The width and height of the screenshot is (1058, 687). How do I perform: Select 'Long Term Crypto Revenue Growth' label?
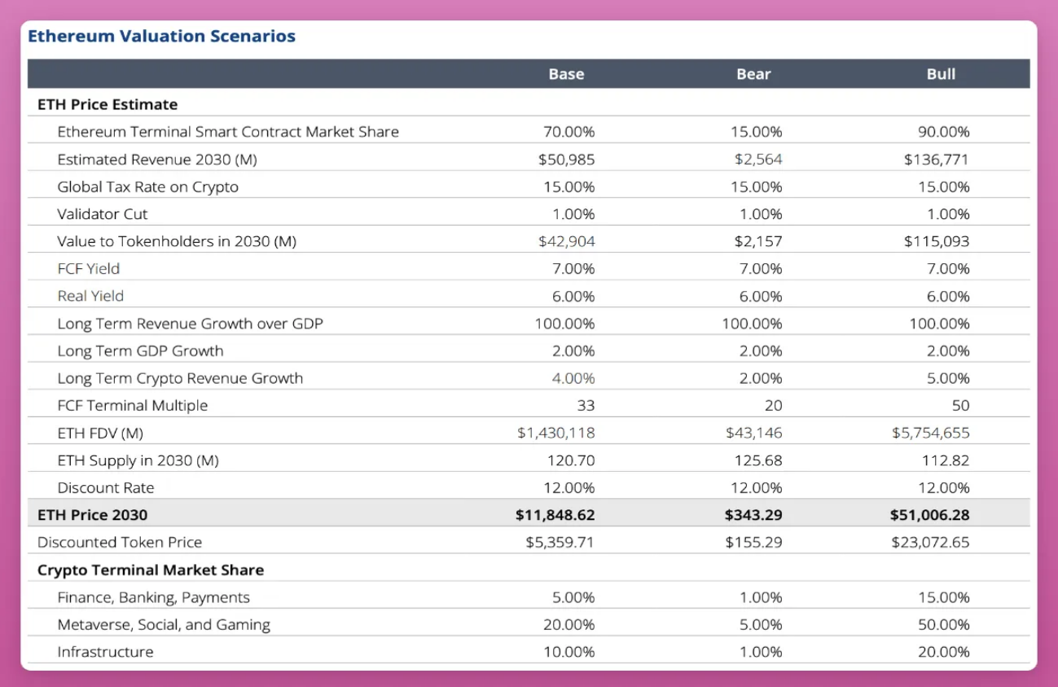[180, 378]
